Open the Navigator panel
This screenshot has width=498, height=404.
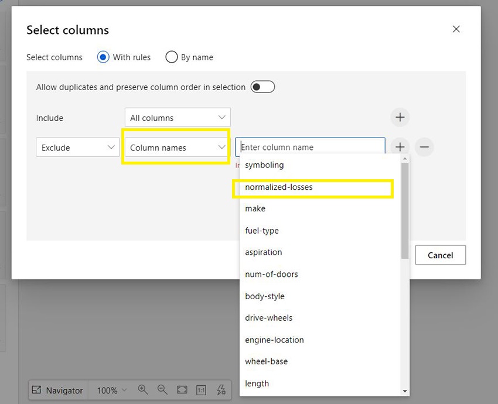[x=57, y=390]
